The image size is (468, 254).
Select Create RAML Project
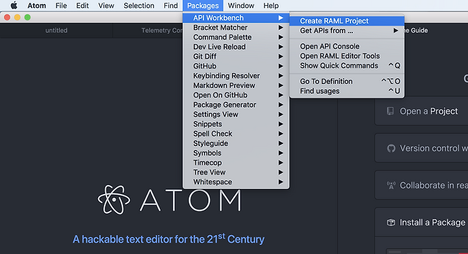point(347,21)
